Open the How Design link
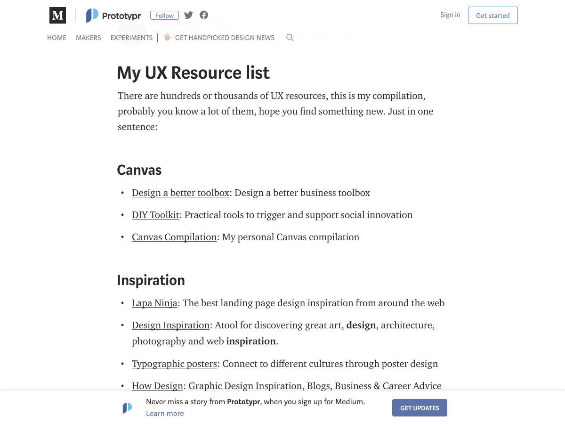Viewport: 565px width, 424px height. point(157,386)
